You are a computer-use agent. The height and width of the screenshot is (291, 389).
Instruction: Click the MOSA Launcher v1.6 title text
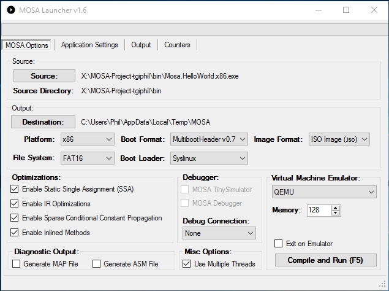point(53,10)
